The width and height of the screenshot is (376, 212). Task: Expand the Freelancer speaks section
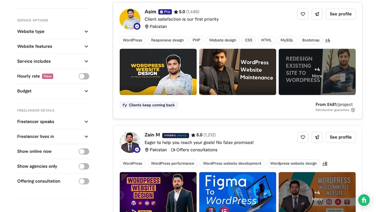[53, 121]
